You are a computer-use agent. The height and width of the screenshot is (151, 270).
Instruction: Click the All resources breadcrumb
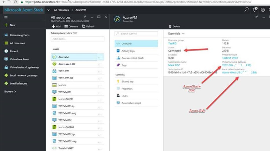click(61, 10)
